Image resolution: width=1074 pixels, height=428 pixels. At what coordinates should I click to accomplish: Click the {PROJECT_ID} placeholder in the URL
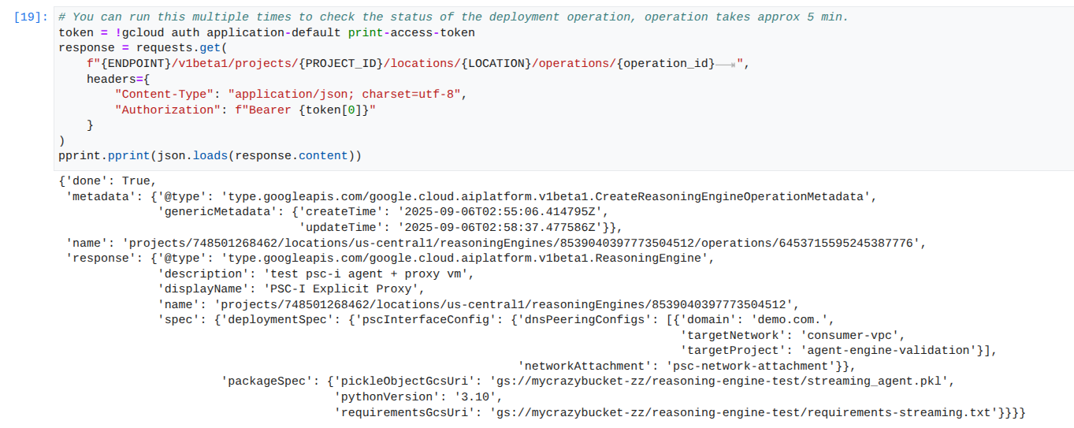pos(343,63)
